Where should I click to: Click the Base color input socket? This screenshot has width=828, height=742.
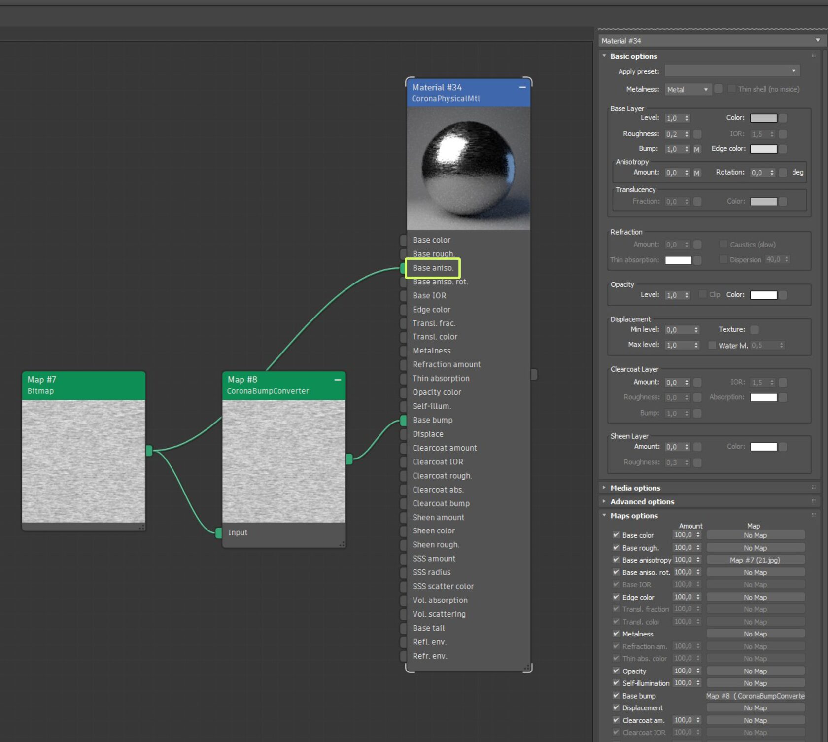403,240
